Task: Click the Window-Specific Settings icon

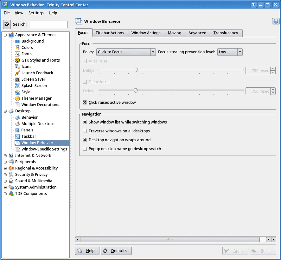Action: point(17,149)
